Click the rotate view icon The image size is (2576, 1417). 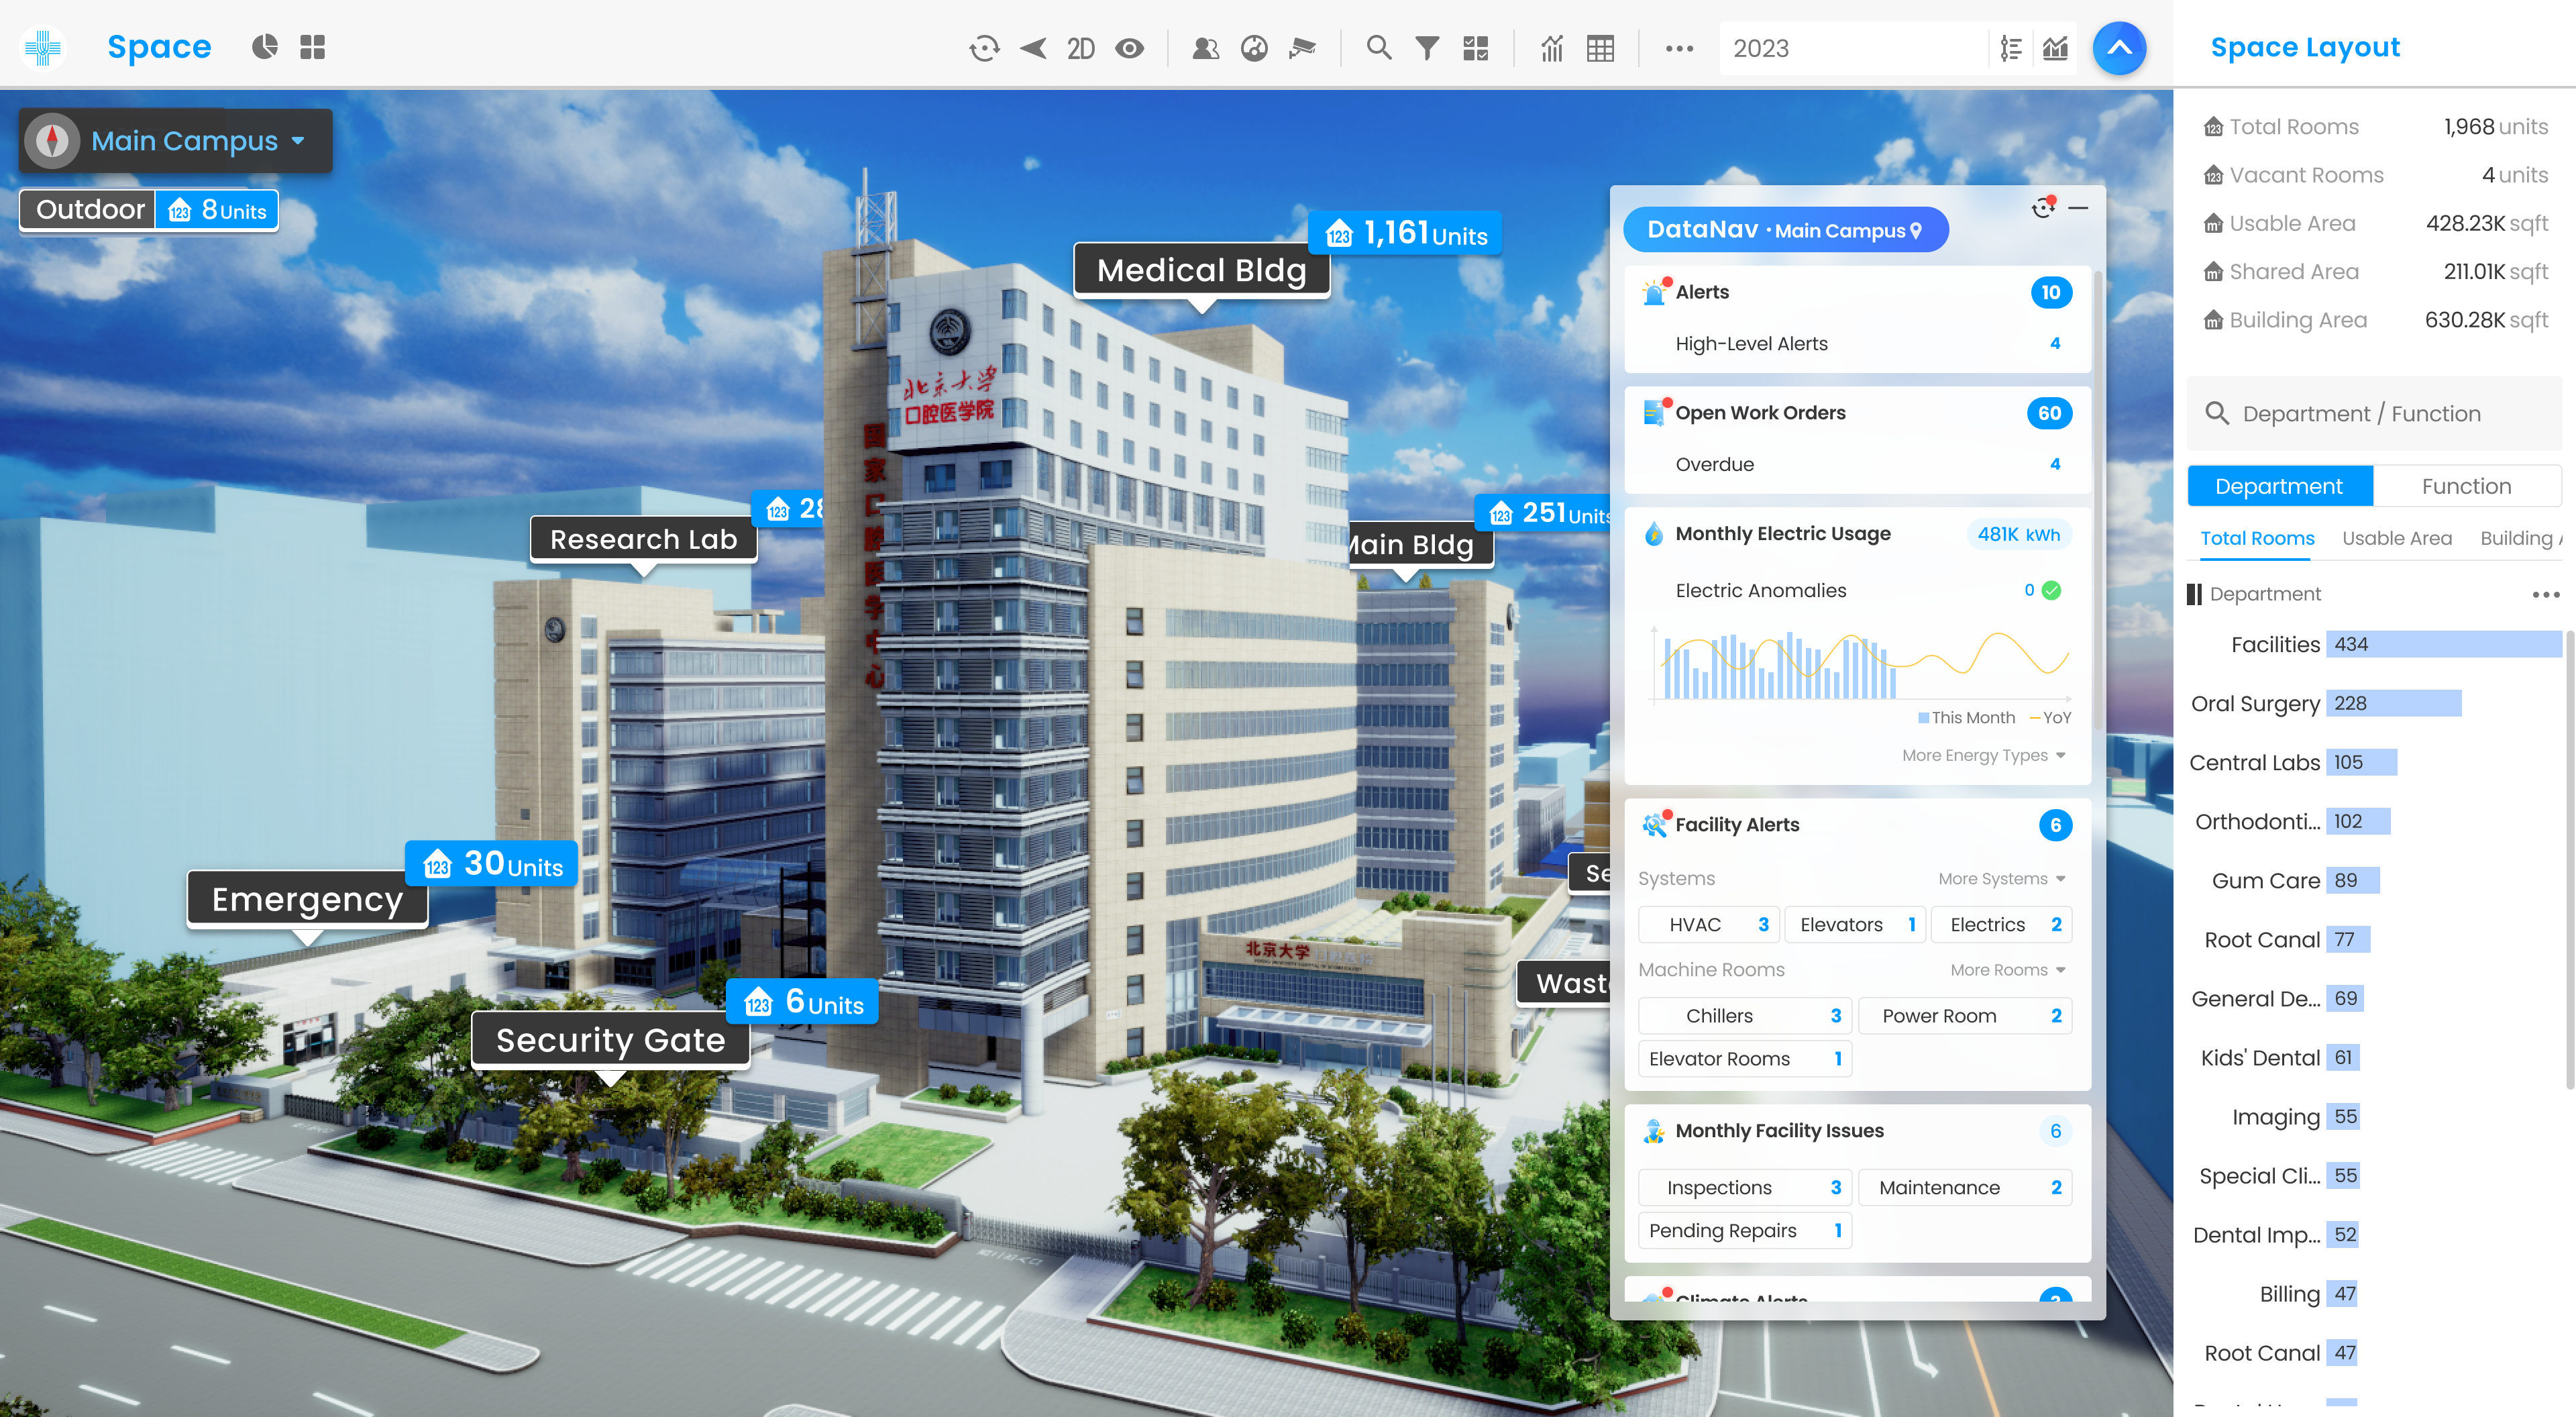984,48
